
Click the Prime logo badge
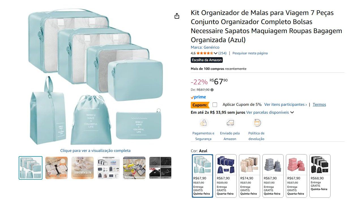pyautogui.click(x=198, y=97)
